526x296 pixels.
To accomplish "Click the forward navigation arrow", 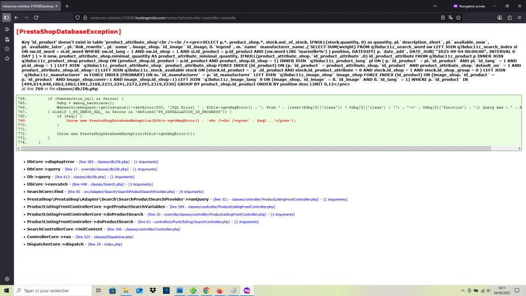I will click(26, 18).
